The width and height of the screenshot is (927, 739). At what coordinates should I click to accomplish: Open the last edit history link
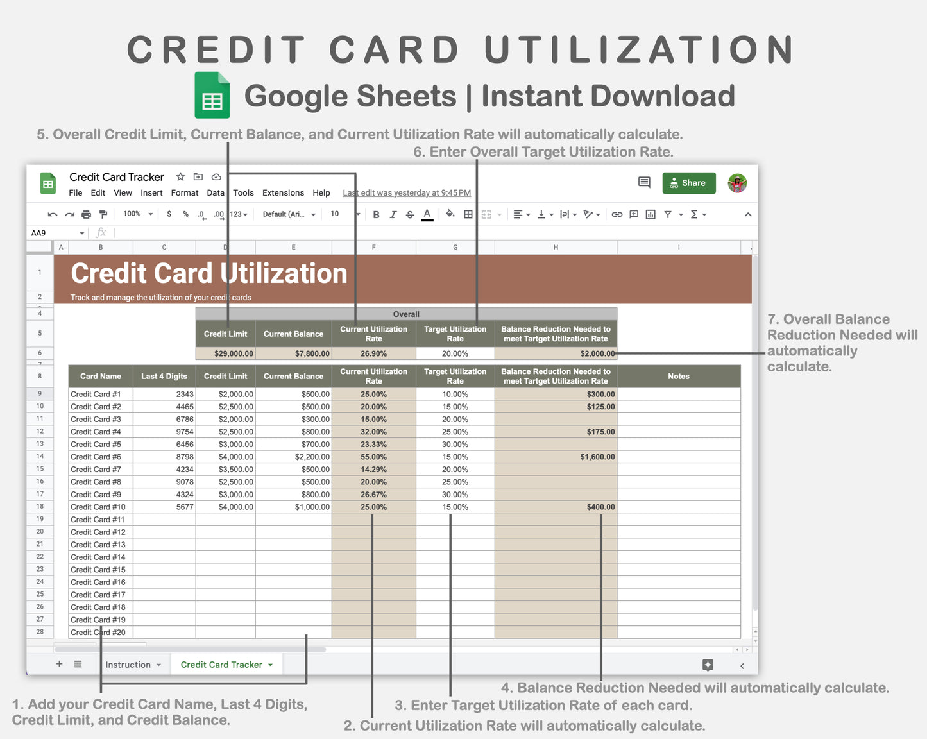tap(407, 193)
